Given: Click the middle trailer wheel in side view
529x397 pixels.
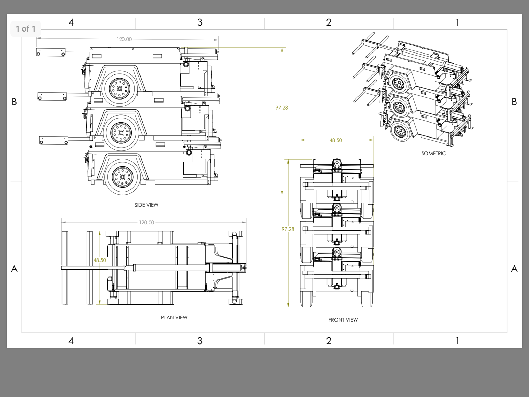Looking at the screenshot, I should pyautogui.click(x=121, y=133).
